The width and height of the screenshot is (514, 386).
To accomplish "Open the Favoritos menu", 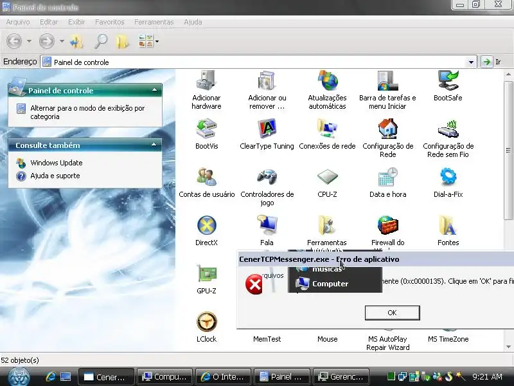I will (x=109, y=22).
